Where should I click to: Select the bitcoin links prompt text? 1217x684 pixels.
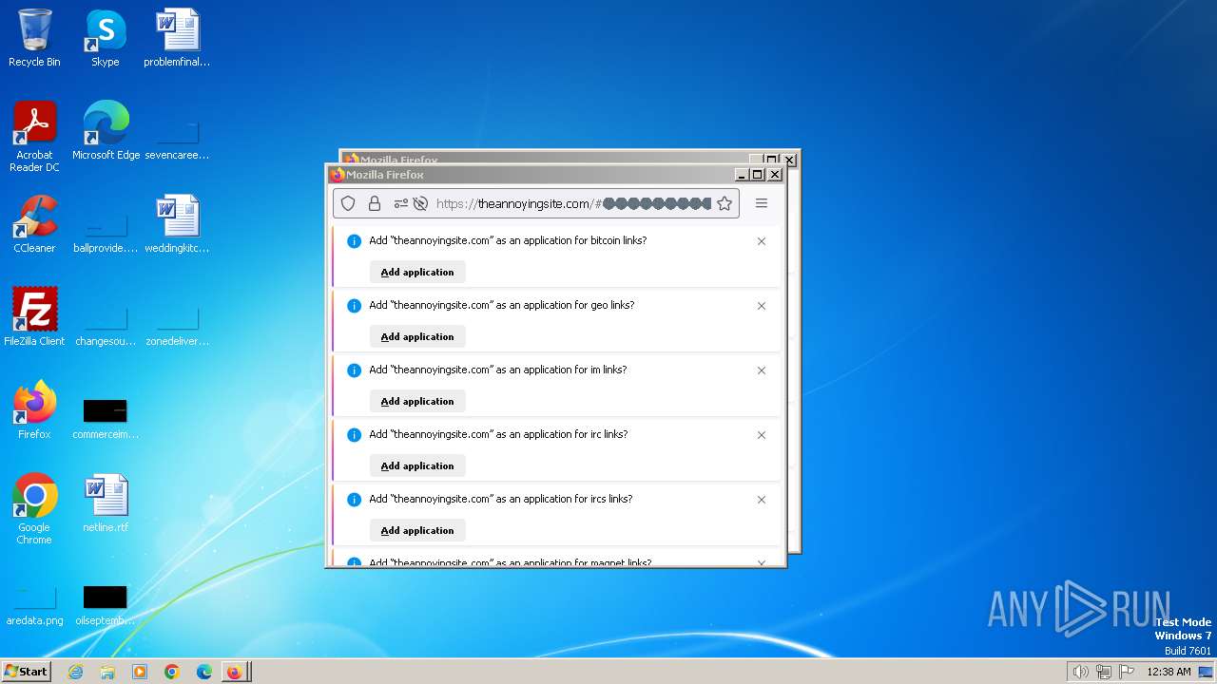coord(508,240)
